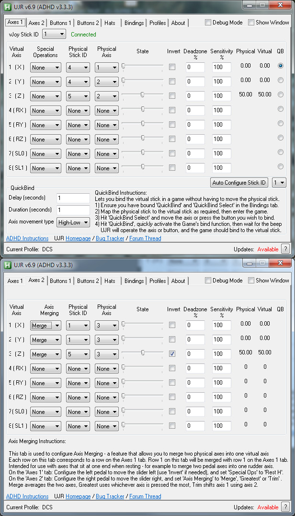Click the QuickBind Delay (seconds) input field
This screenshot has height=516, width=295.
point(73,198)
